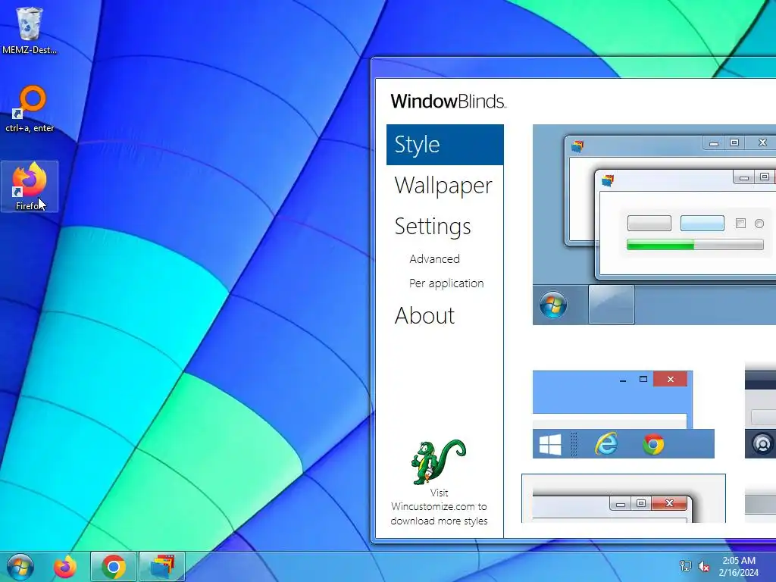Click the gray button in preview window

click(x=649, y=224)
